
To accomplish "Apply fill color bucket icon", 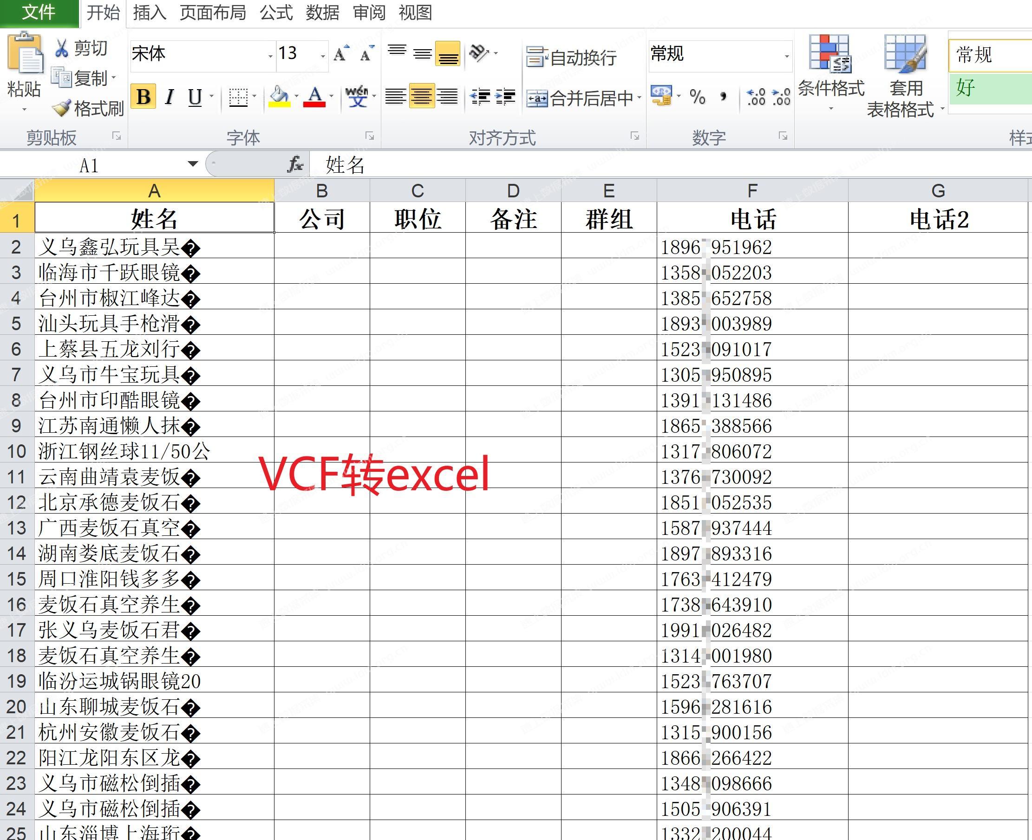I will 279,97.
